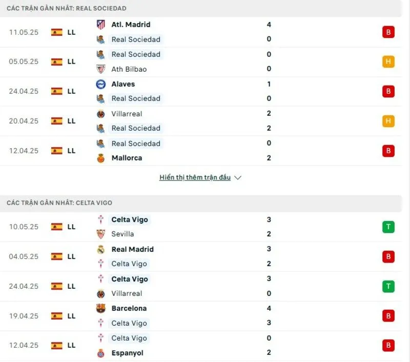Expand 'Hiển thị thêm trận đấu' to show more matches
The width and height of the screenshot is (410, 362).
tap(195, 177)
